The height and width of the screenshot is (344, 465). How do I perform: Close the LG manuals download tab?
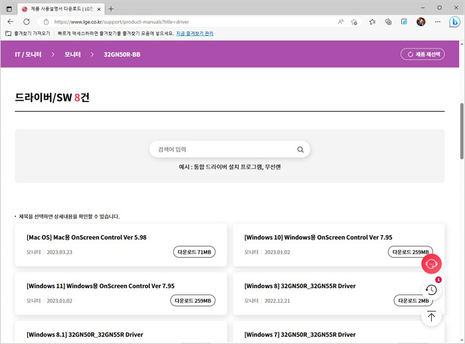[99, 9]
